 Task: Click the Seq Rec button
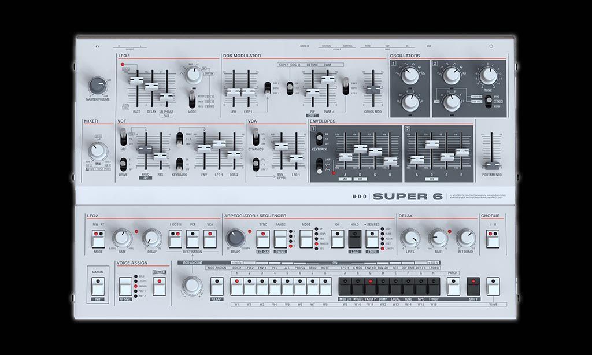tap(372, 239)
